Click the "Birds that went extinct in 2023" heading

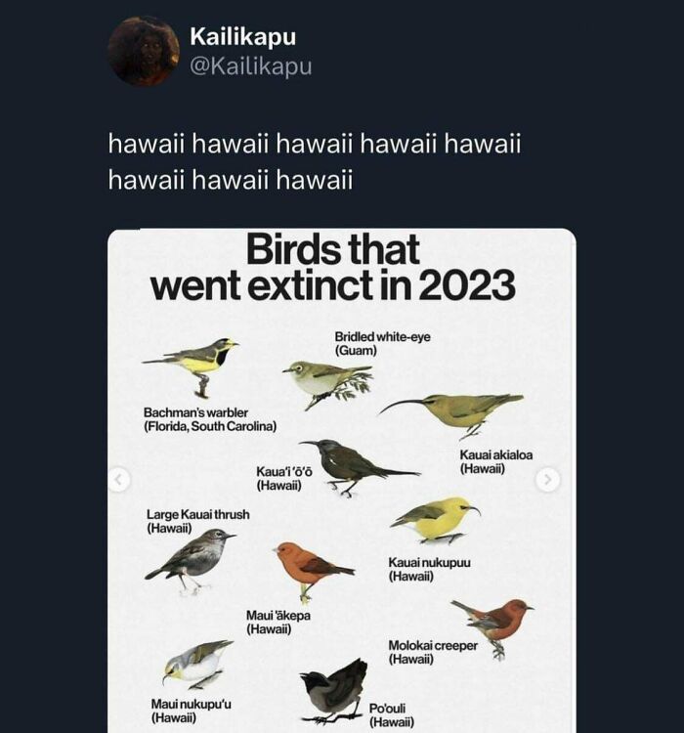pyautogui.click(x=332, y=267)
